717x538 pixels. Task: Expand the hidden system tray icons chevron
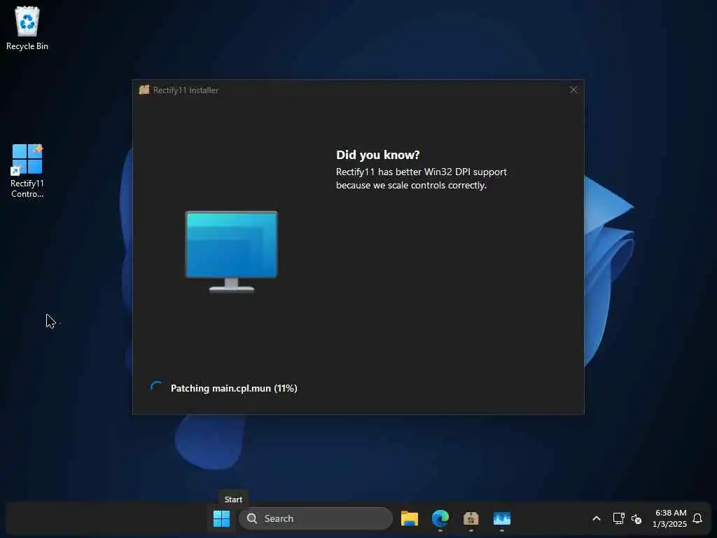point(597,518)
